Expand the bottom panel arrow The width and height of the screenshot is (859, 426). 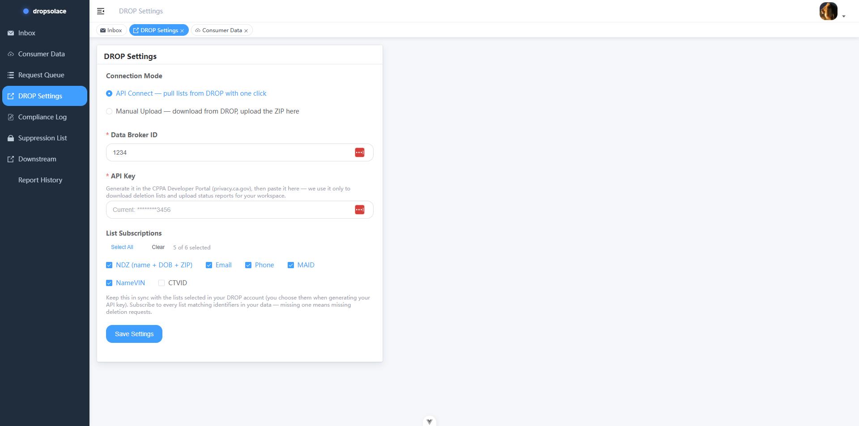429,422
